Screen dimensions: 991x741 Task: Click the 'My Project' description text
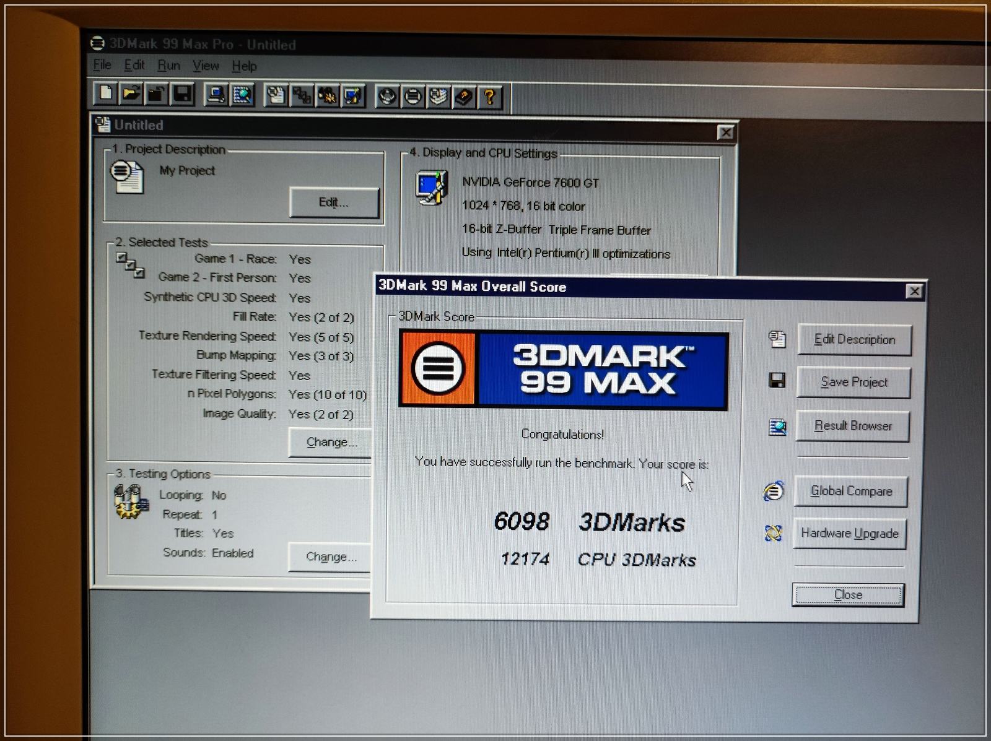click(187, 170)
